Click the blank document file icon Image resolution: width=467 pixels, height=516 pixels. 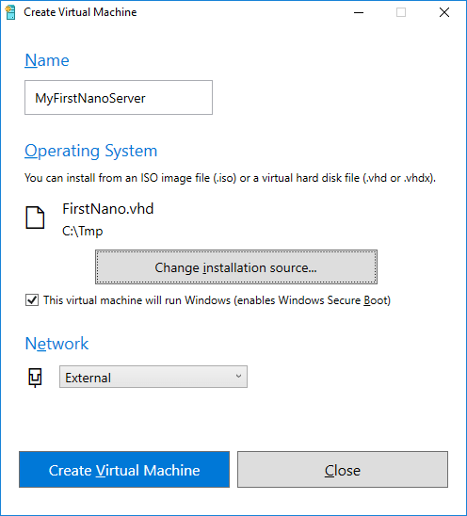point(35,218)
